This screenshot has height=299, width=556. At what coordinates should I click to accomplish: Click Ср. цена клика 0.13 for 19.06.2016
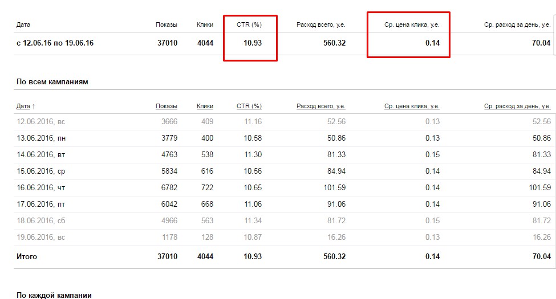(x=433, y=237)
